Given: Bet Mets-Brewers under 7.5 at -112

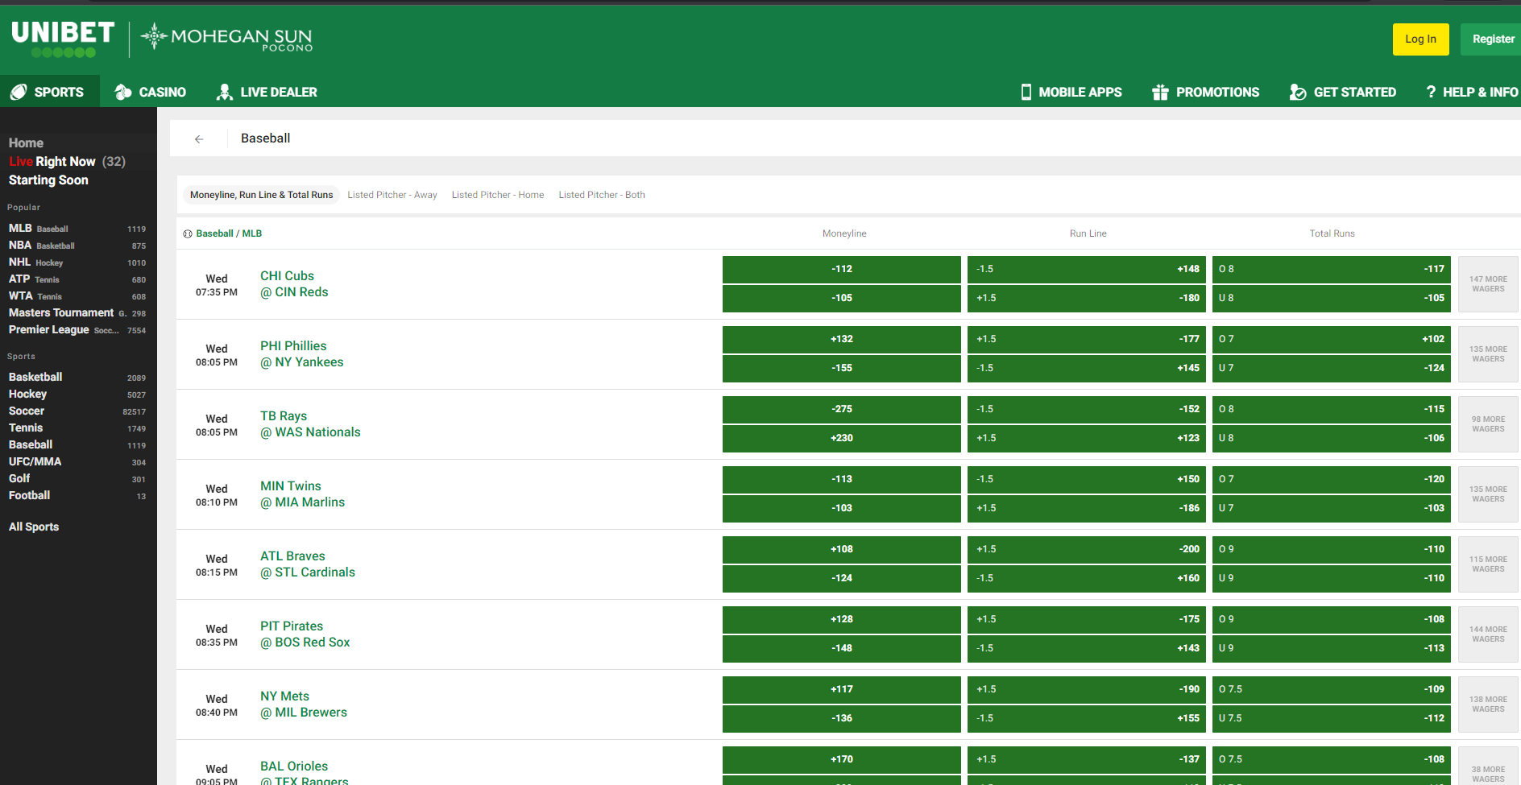Looking at the screenshot, I should (1332, 718).
